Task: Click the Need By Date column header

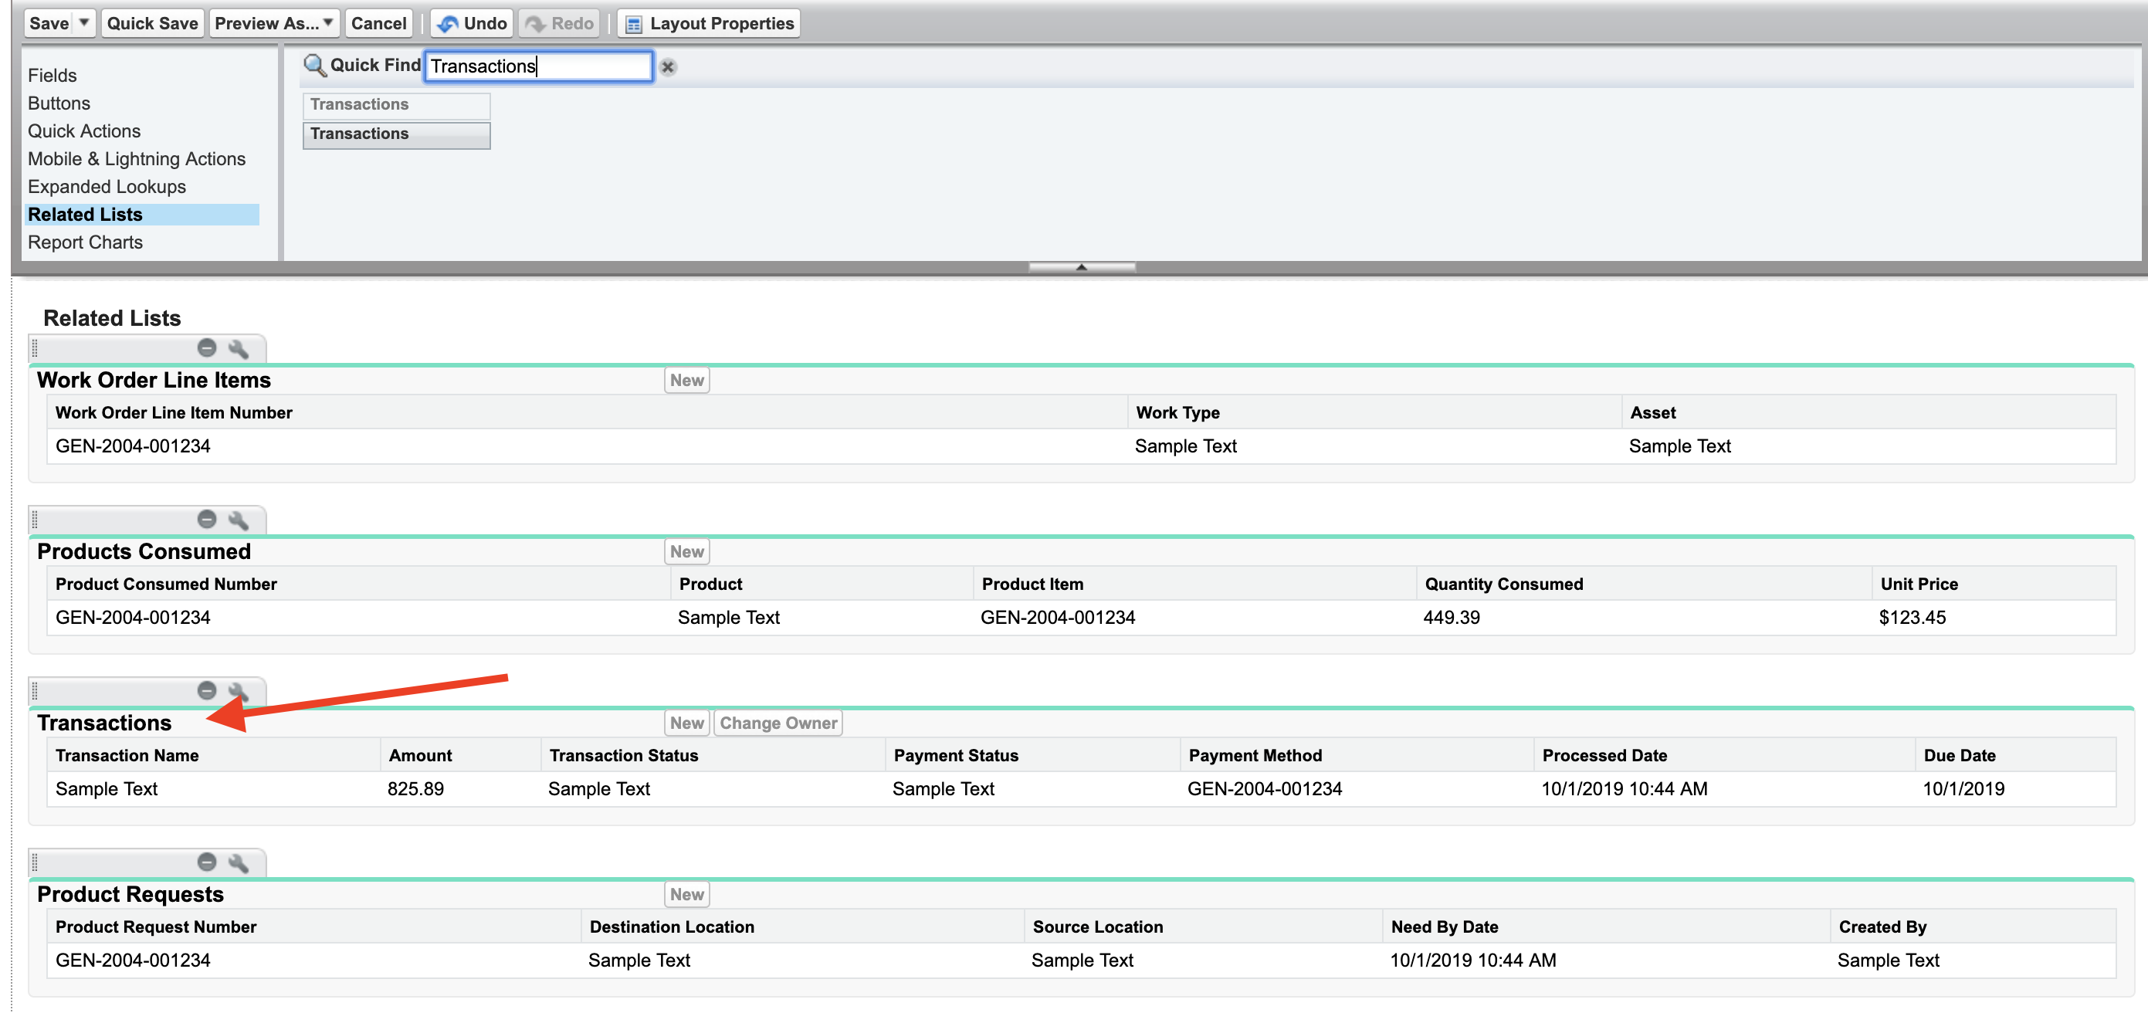Action: point(1445,927)
